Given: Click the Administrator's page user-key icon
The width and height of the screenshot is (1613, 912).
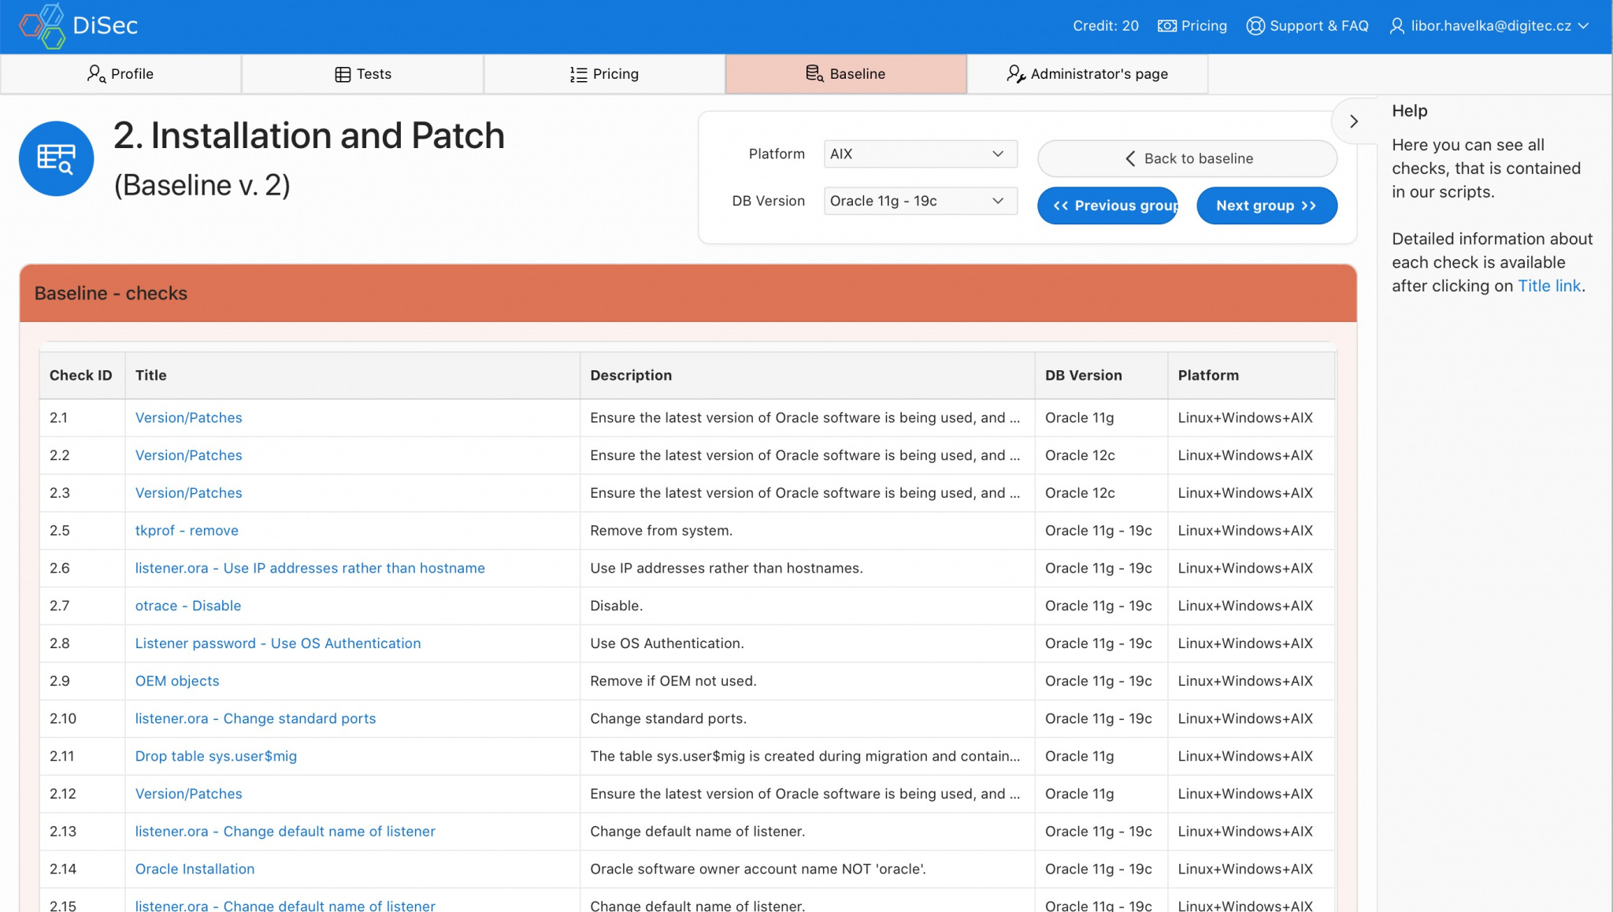Looking at the screenshot, I should click(x=1015, y=74).
